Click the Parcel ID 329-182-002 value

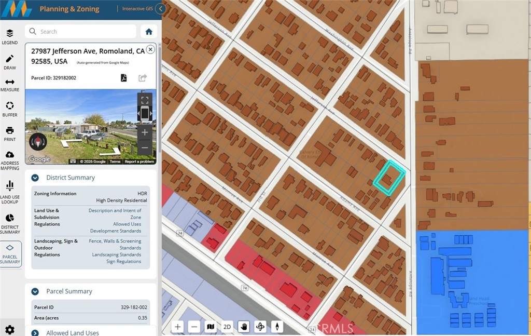pos(134,307)
